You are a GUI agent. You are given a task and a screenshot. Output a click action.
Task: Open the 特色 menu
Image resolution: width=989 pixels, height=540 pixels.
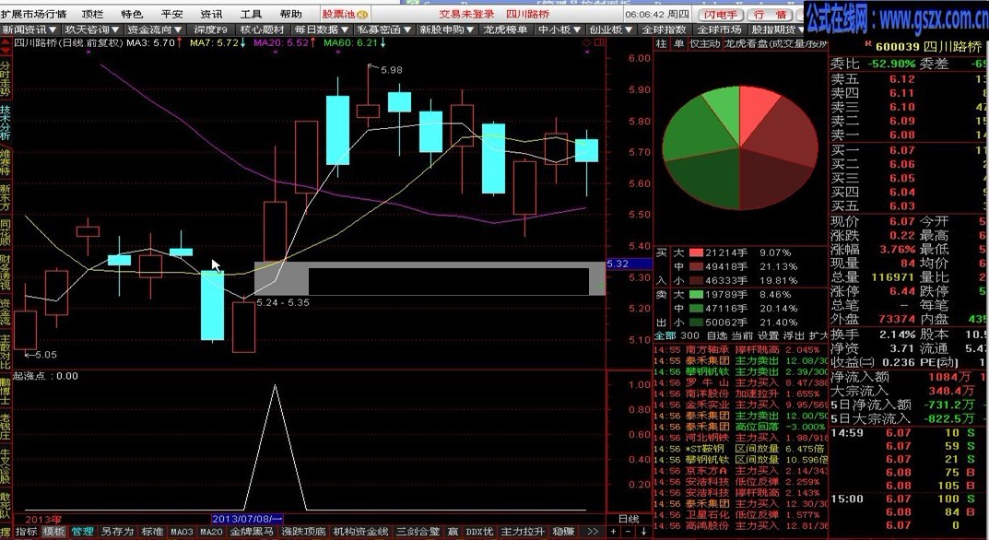[x=132, y=14]
